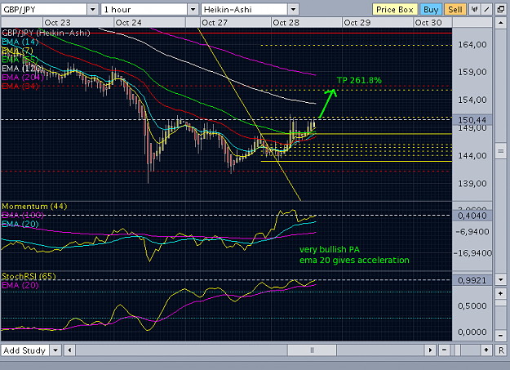The width and height of the screenshot is (510, 370).
Task: Click the Oct 24 date header
Action: tap(128, 23)
